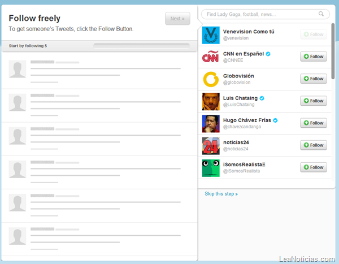Follow Hugo Chávez Frías

[x=314, y=123]
